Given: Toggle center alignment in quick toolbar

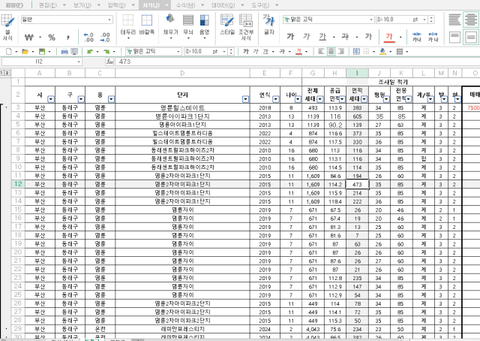Looking at the screenshot, I should pos(331,52).
